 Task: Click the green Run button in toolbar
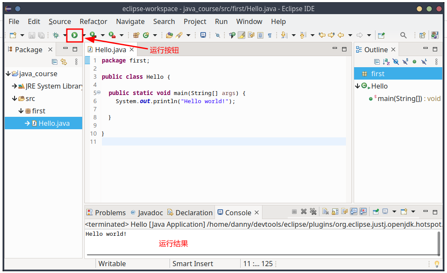pyautogui.click(x=74, y=35)
